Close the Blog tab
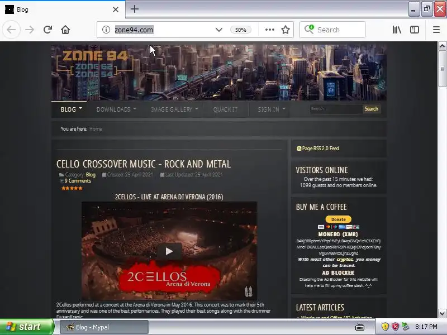The height and width of the screenshot is (335, 447). (116, 9)
